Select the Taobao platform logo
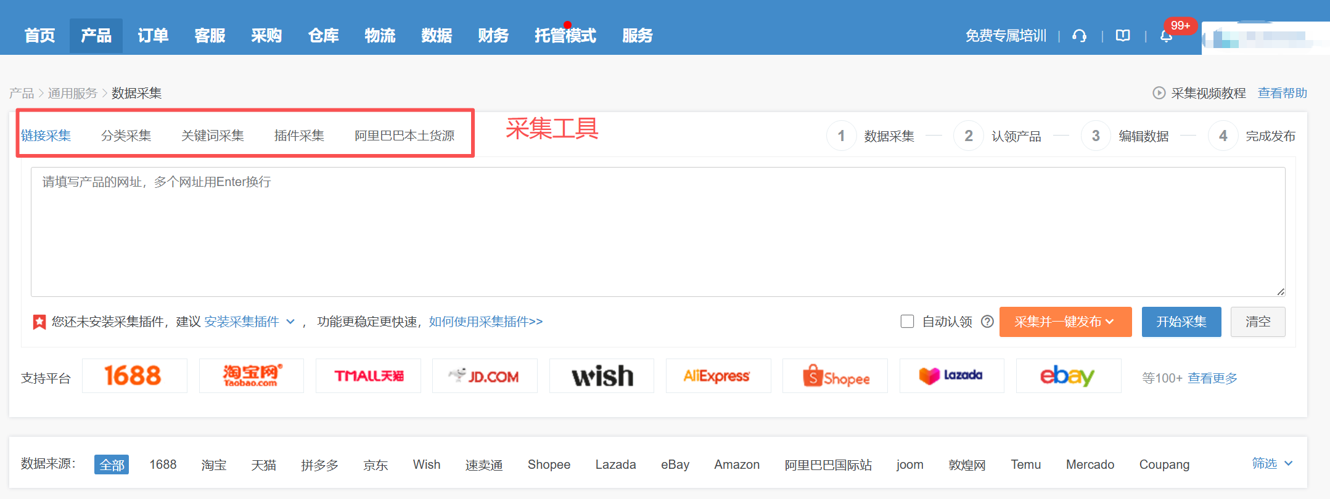This screenshot has width=1330, height=499. click(252, 376)
